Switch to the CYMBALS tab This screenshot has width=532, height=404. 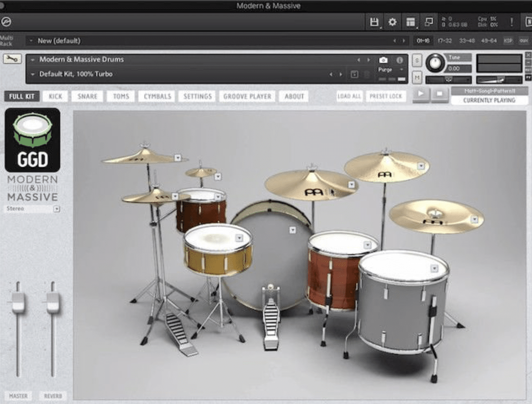[x=156, y=96]
